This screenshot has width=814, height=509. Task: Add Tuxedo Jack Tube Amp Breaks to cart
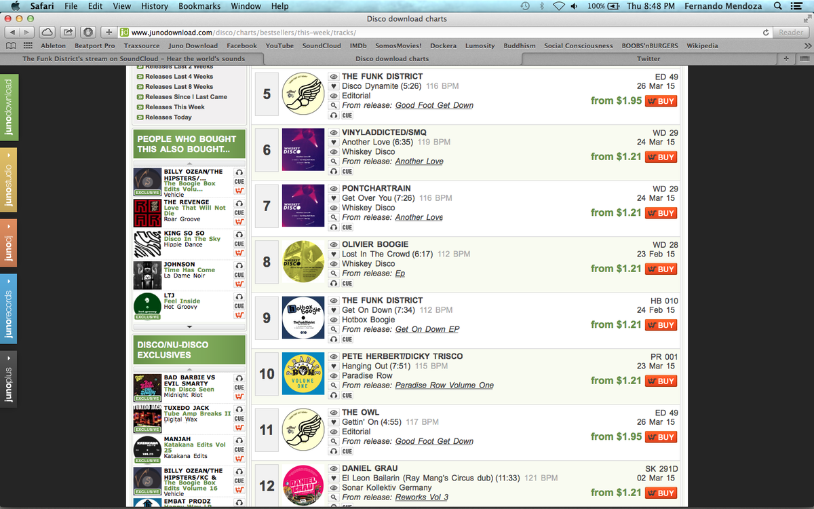(239, 428)
